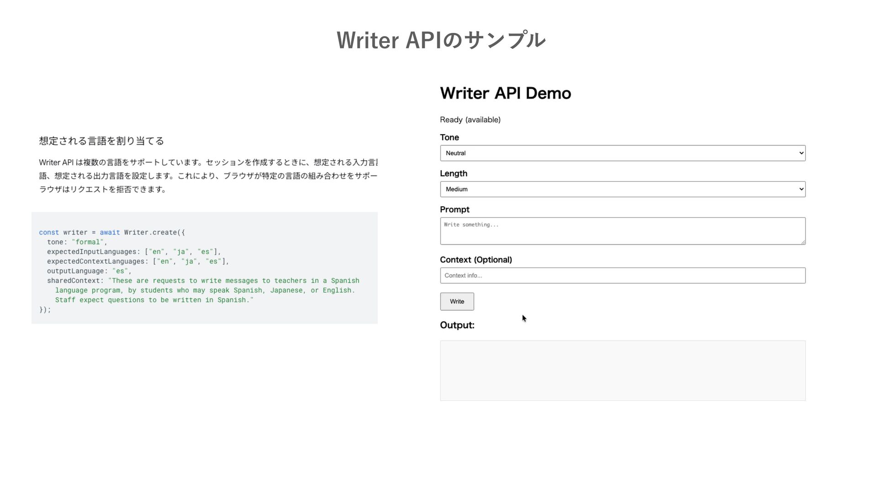Click the Writer.create code snippet block
Viewport: 877px width, 493px height.
pyautogui.click(x=204, y=267)
